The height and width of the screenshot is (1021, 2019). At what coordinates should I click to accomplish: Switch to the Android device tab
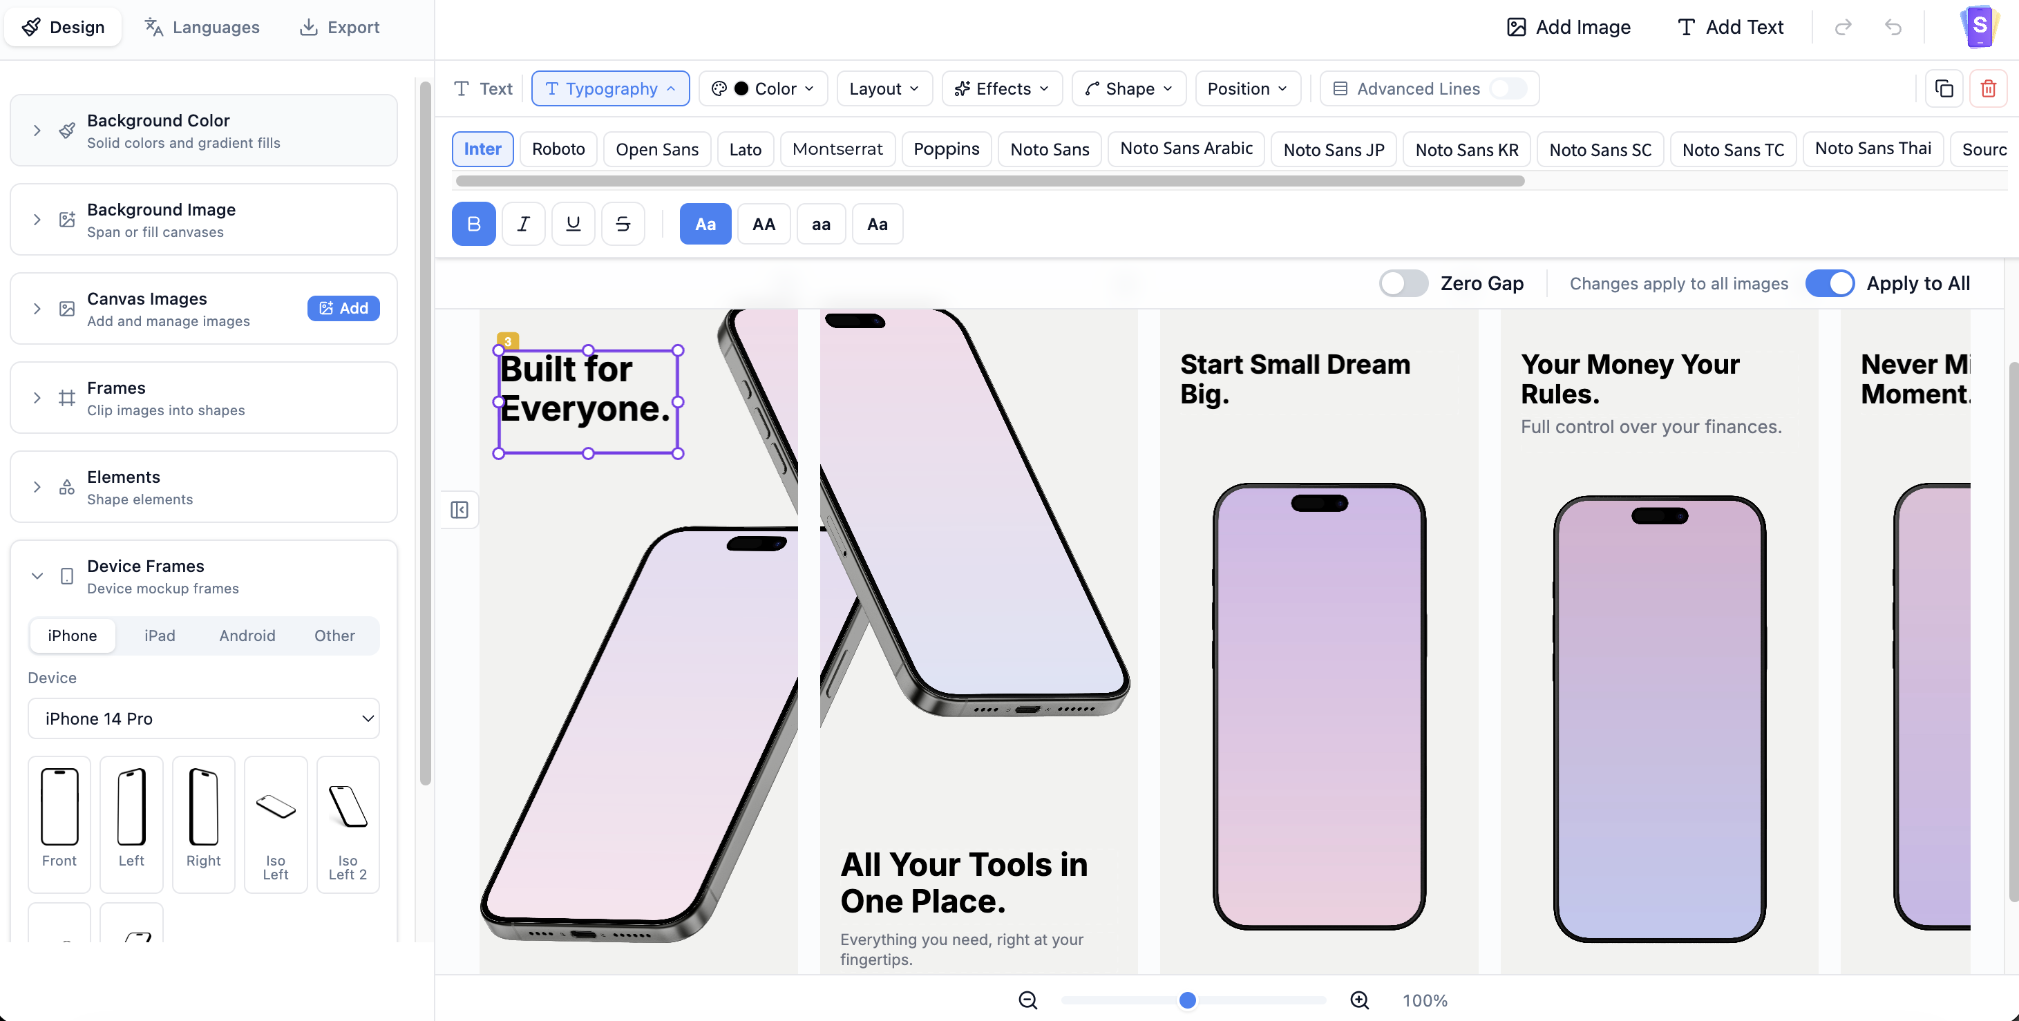tap(247, 636)
